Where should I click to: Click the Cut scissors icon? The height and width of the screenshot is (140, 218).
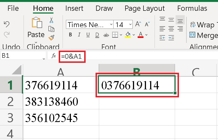(x=51, y=20)
